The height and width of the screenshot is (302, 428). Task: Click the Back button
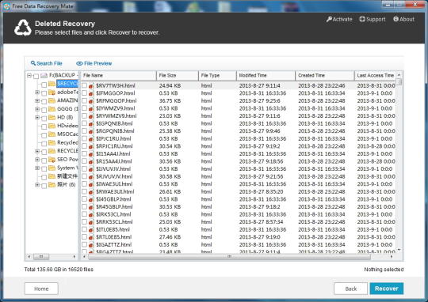350,289
